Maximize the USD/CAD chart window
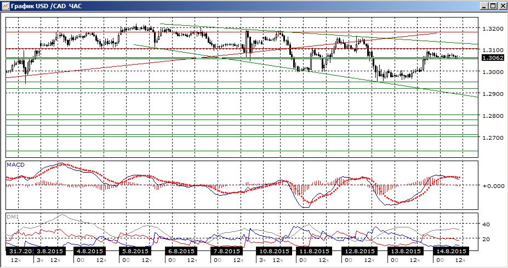Screen dimensions: 508x268 click(x=493, y=5)
